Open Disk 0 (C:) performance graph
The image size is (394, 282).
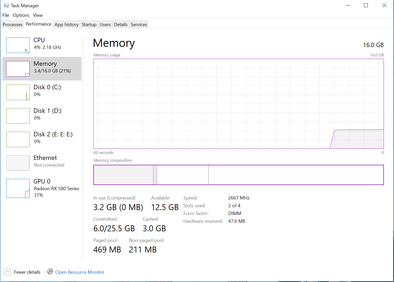18,92
